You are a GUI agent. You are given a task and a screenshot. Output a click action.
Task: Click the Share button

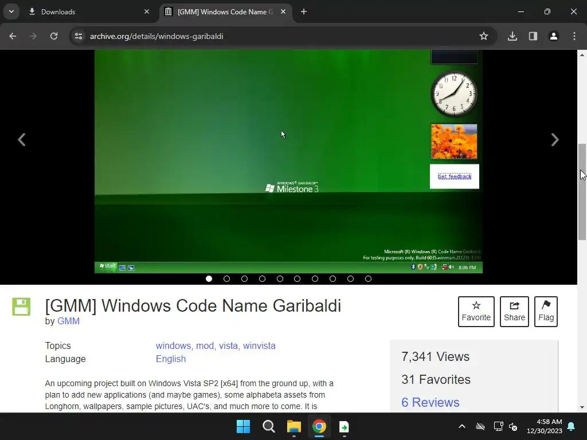[x=514, y=312]
